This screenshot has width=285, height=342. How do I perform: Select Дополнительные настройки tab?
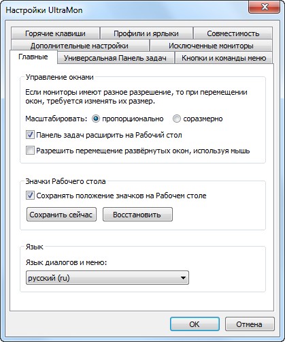click(80, 46)
